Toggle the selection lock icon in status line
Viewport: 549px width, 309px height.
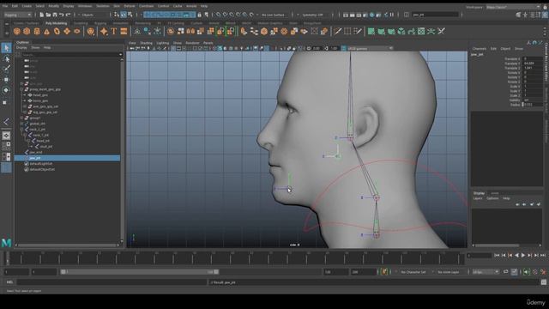[x=200, y=15]
